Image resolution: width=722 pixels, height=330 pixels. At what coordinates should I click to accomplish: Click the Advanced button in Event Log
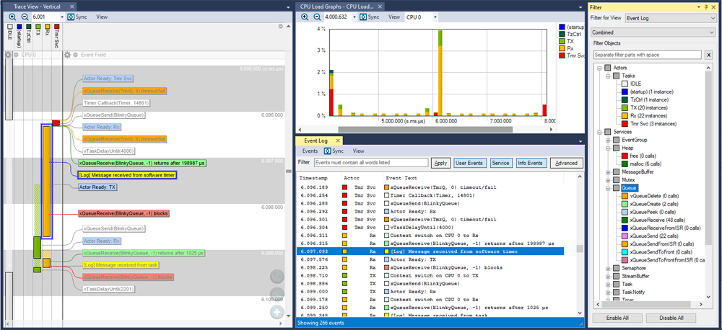[x=565, y=164]
